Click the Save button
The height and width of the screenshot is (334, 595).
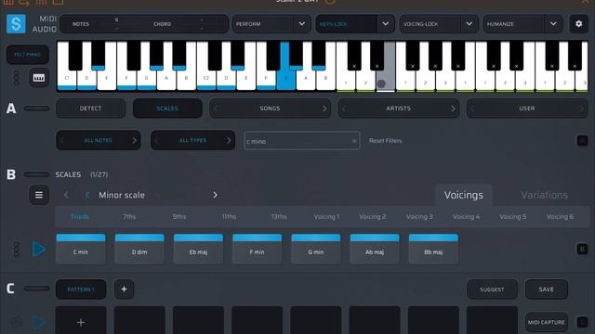547,289
